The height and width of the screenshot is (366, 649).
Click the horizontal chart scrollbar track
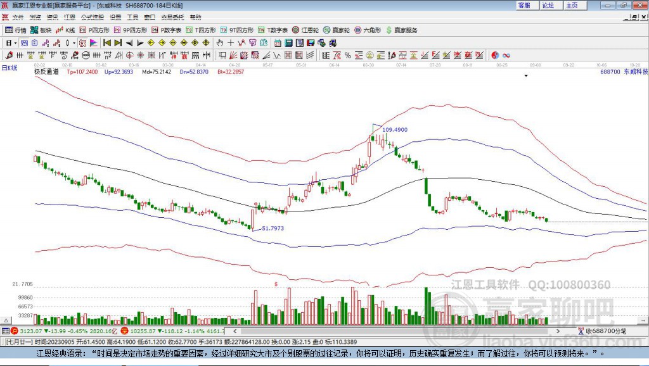click(x=396, y=331)
